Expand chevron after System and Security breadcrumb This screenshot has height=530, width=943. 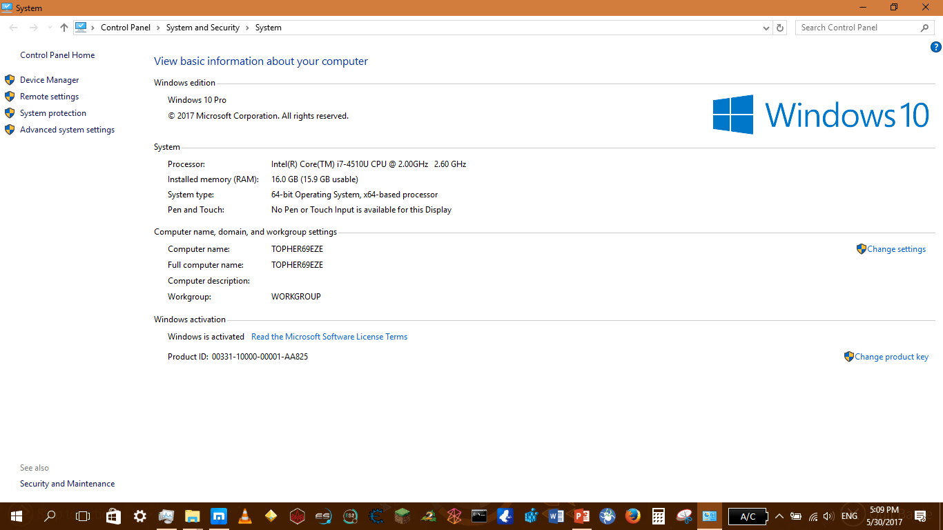pos(247,28)
